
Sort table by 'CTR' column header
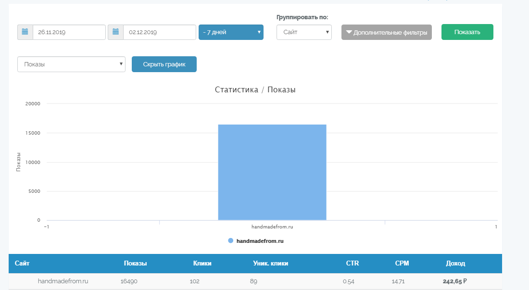click(x=353, y=264)
